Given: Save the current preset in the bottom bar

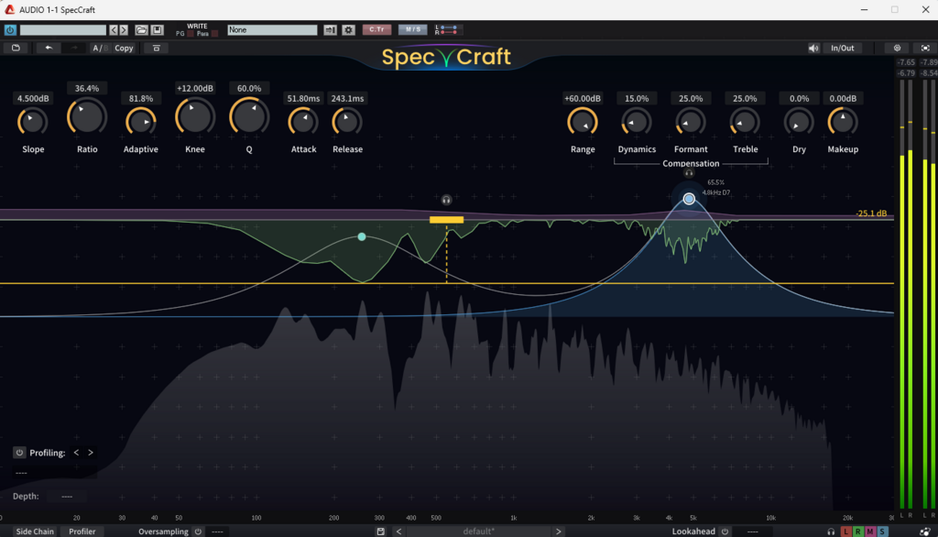Looking at the screenshot, I should (380, 531).
